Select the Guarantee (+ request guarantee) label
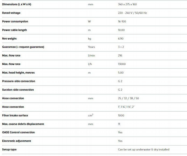The image size is (187, 156). coord(23,47)
